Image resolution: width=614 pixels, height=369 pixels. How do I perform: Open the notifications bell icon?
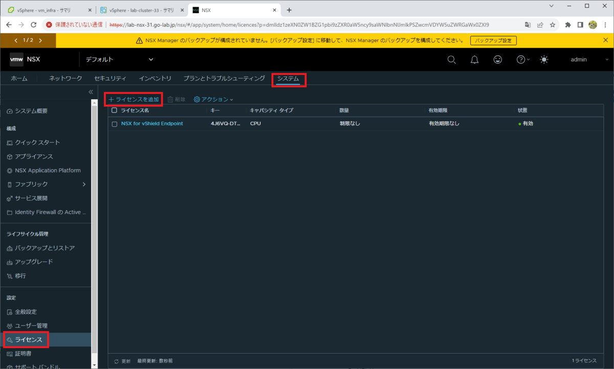[474, 59]
